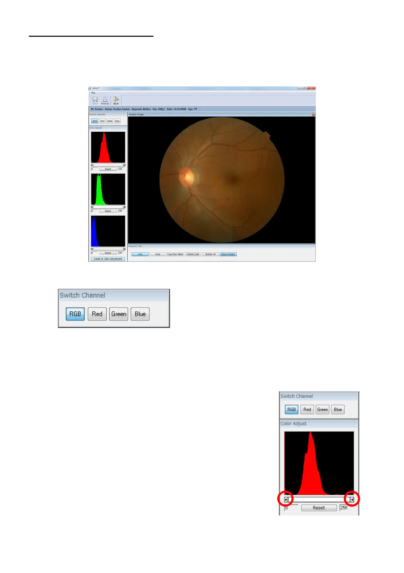
Task: Click the bright optic disc in the fundus image
Action: coord(187,177)
